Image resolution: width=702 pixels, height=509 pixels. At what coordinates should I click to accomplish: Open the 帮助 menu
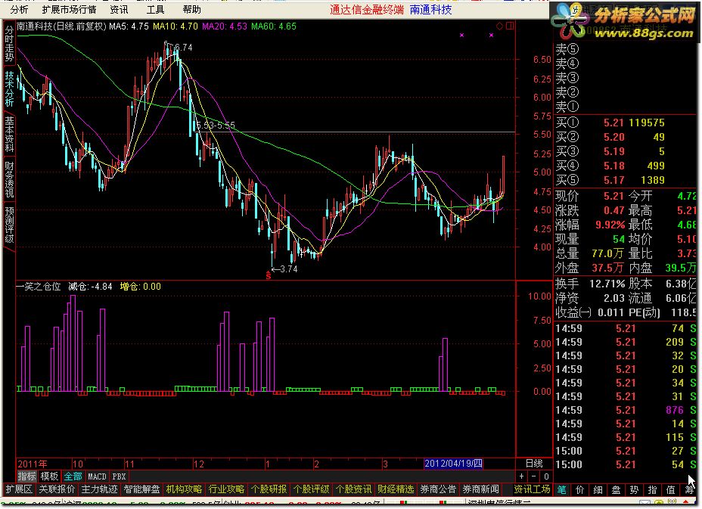pos(192,9)
